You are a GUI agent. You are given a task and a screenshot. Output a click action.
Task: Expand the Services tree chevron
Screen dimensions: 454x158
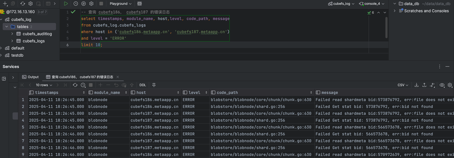point(13,77)
